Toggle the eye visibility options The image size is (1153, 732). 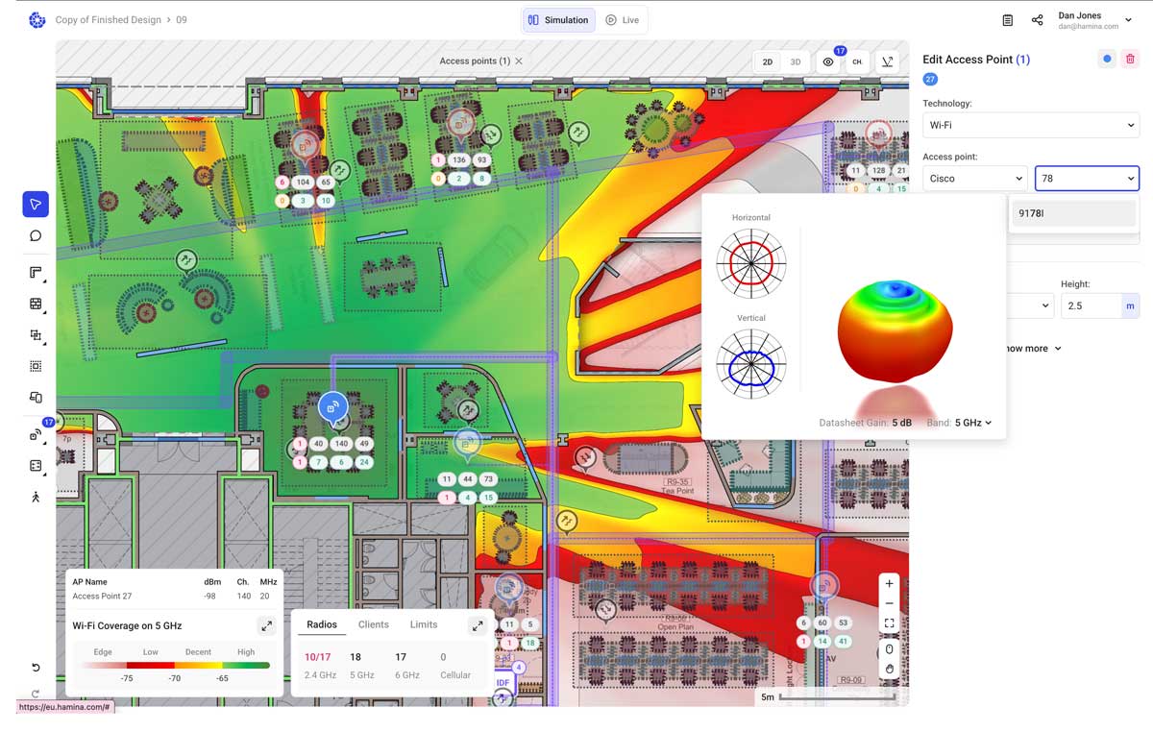click(x=827, y=61)
